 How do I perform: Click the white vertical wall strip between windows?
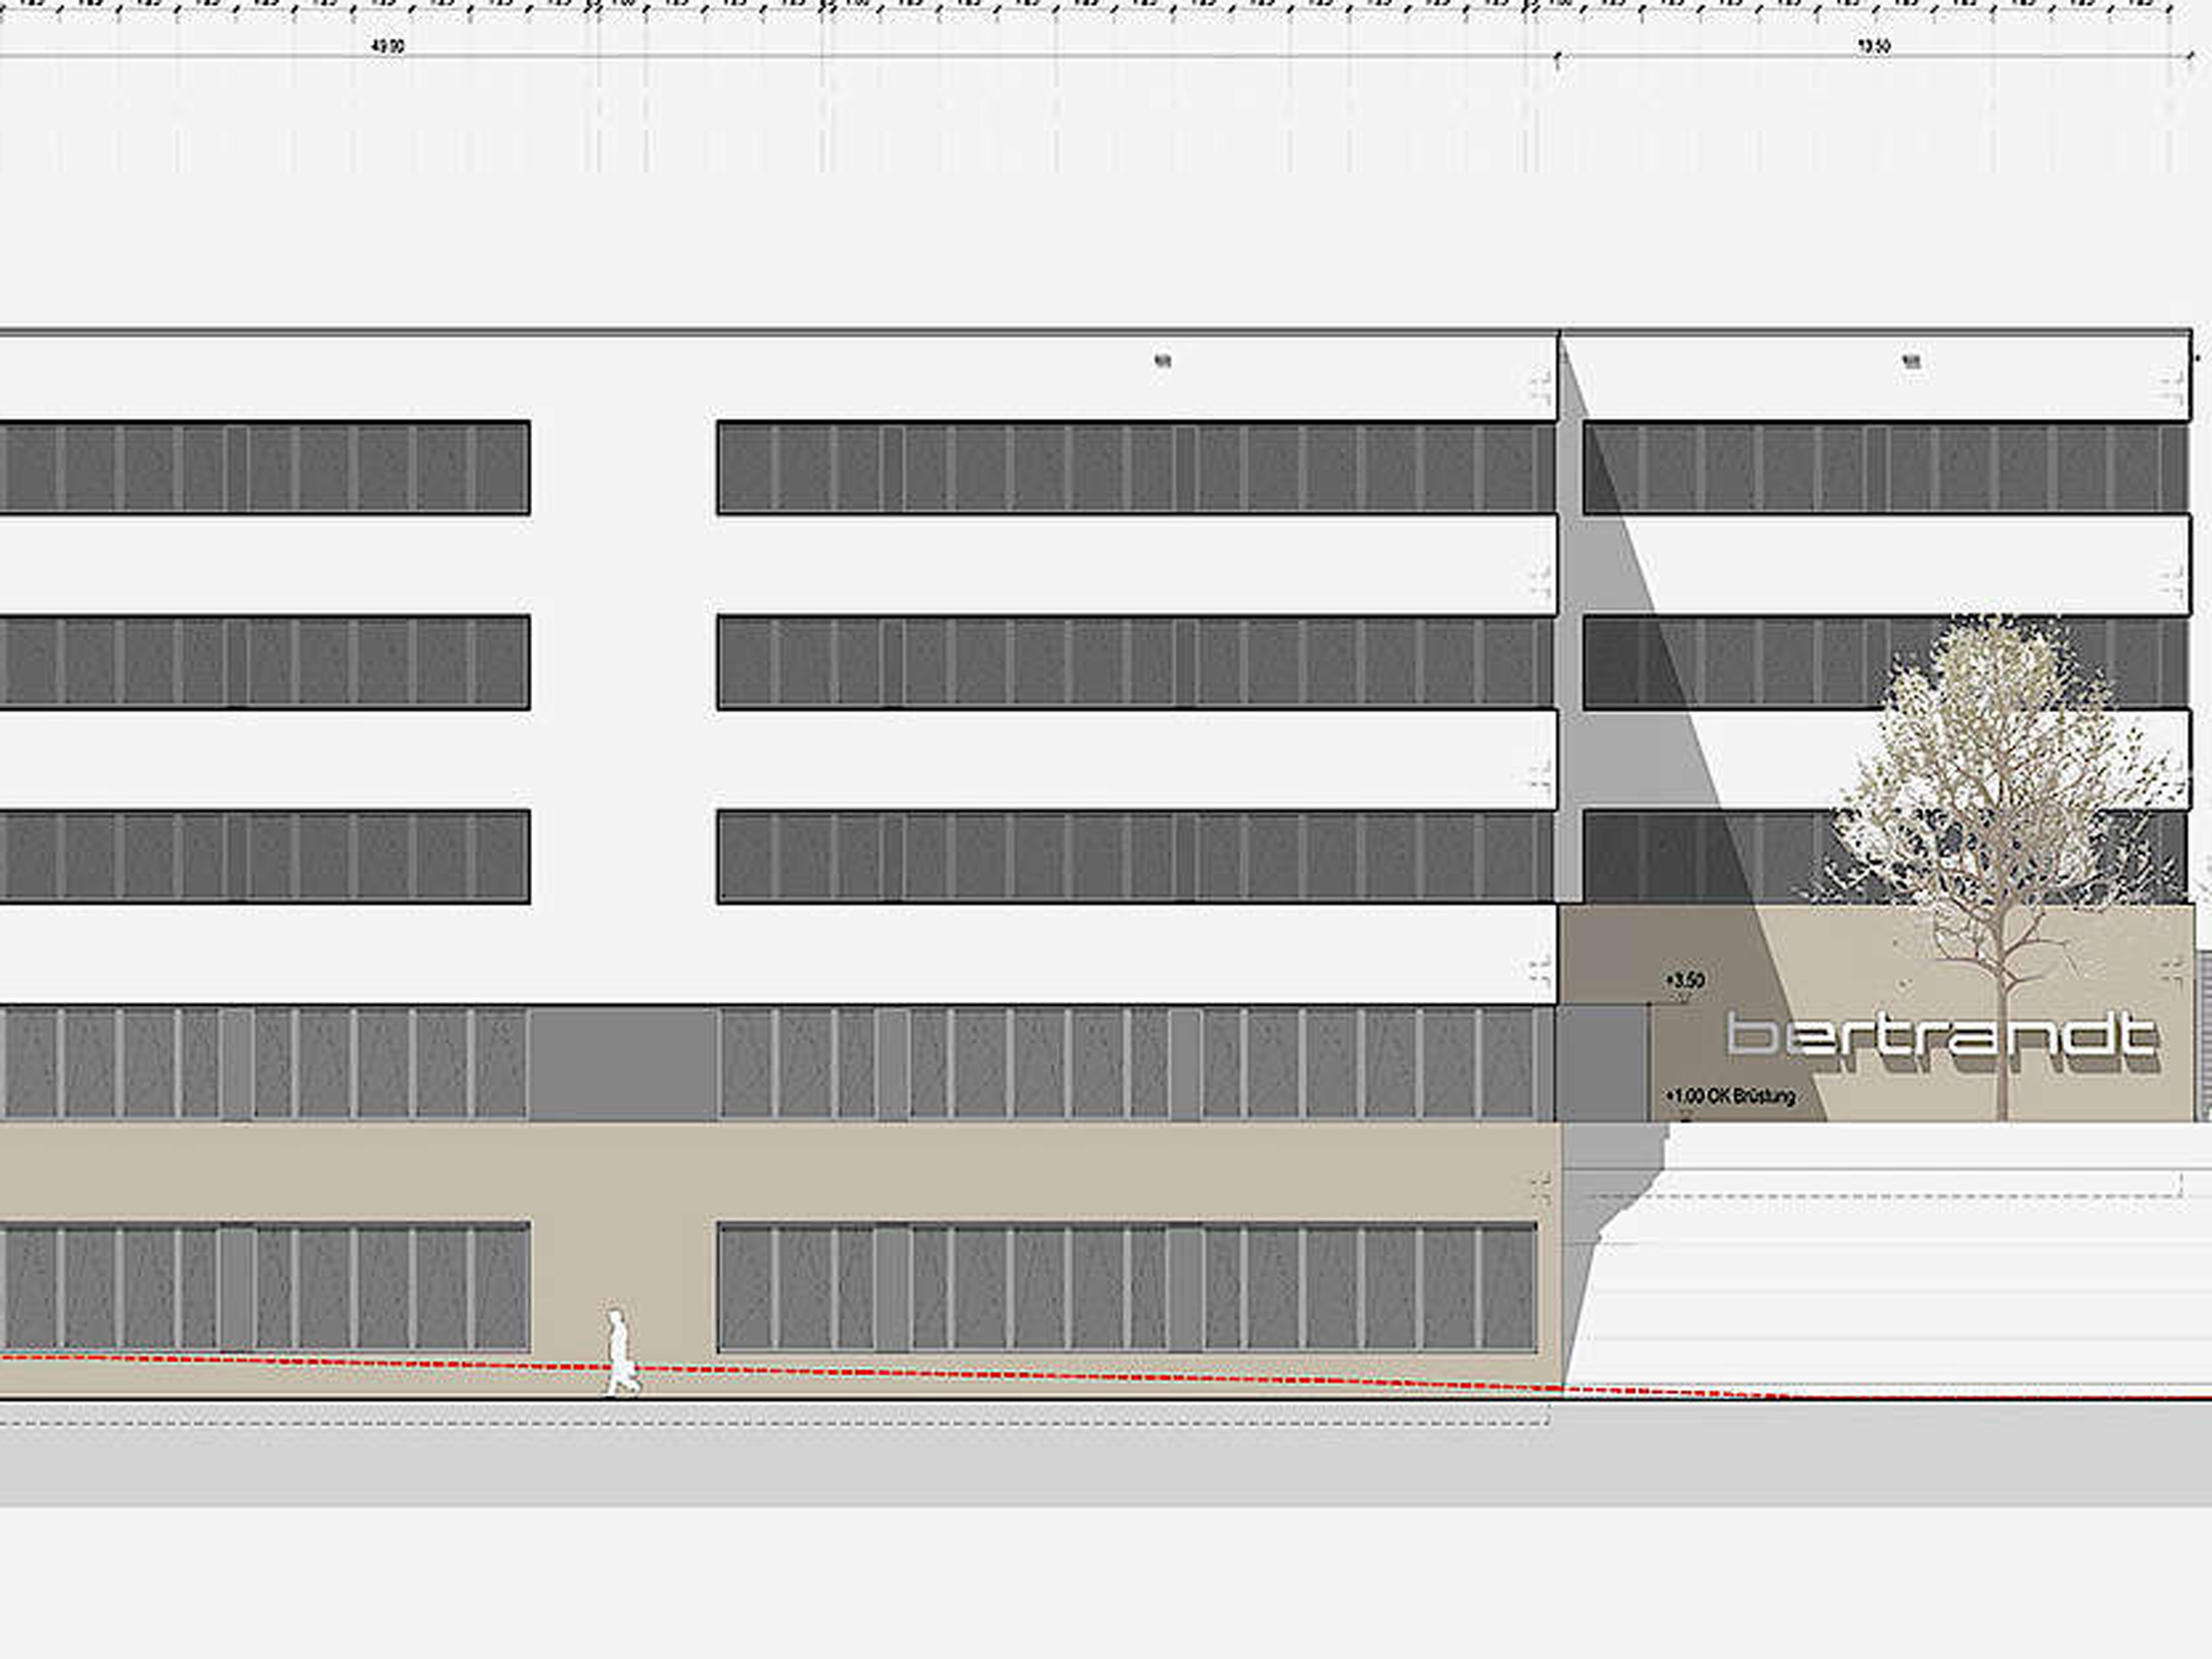623,660
